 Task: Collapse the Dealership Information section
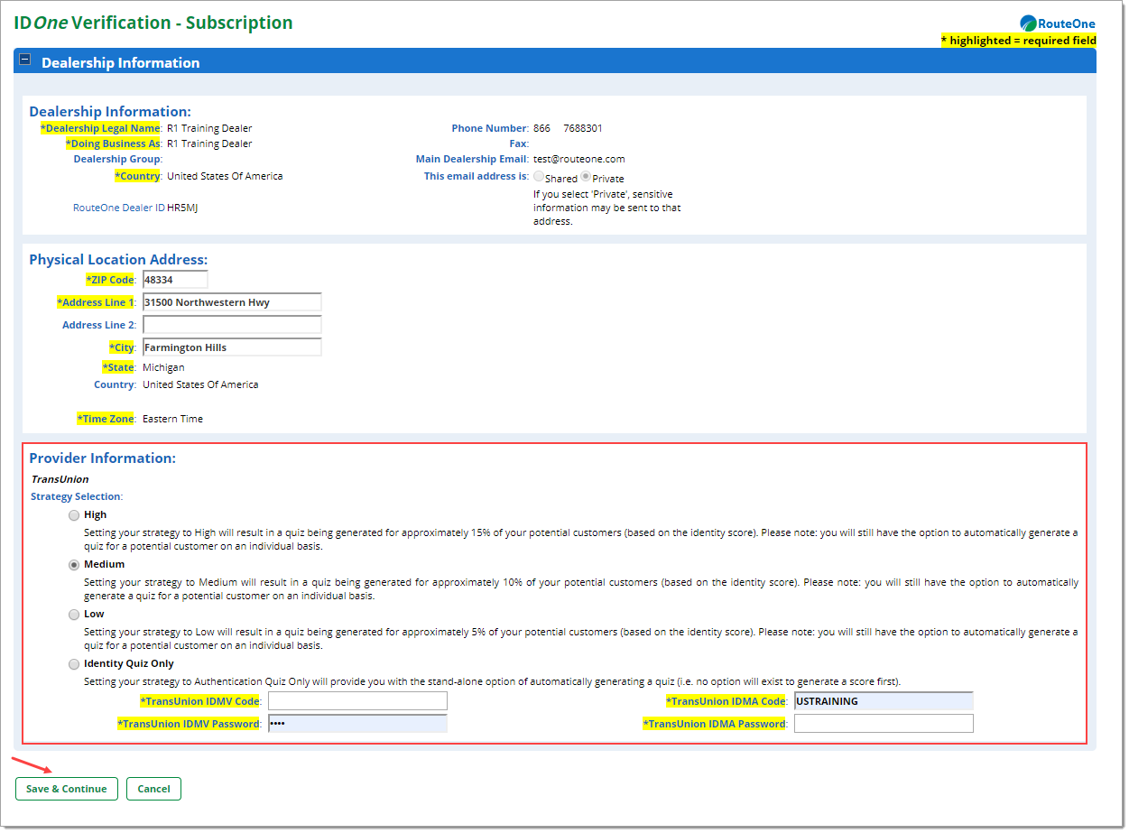click(x=25, y=60)
